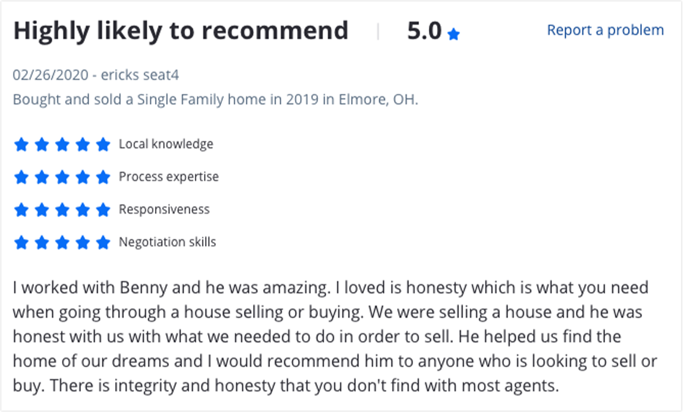The width and height of the screenshot is (683, 412).
Task: Click first star of Negotiation skills rating
Action: pos(21,242)
